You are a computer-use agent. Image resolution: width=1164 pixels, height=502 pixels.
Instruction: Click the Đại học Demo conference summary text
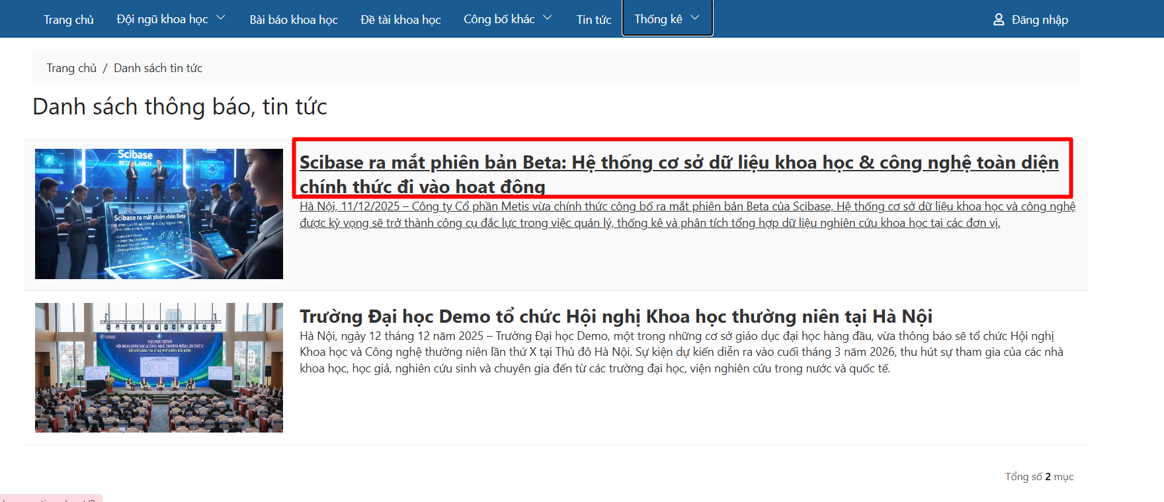point(681,353)
